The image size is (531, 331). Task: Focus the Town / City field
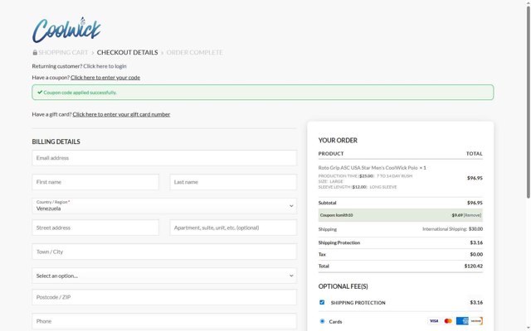pyautogui.click(x=164, y=252)
